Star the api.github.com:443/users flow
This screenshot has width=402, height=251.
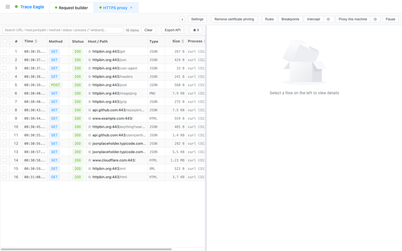point(89,135)
